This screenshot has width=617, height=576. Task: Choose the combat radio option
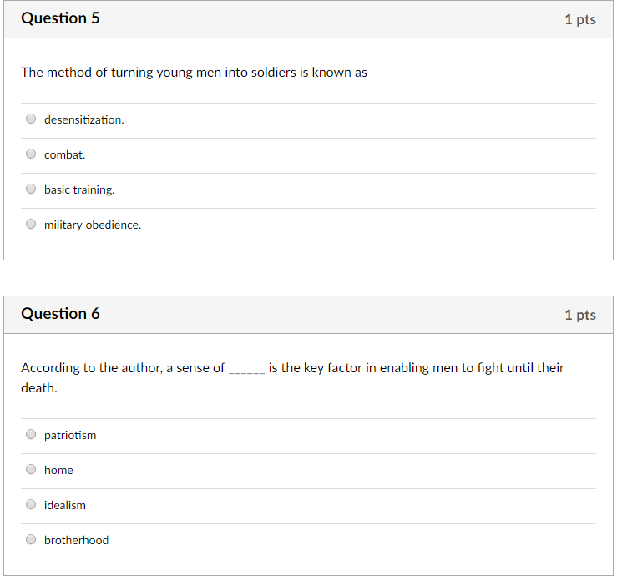31,154
